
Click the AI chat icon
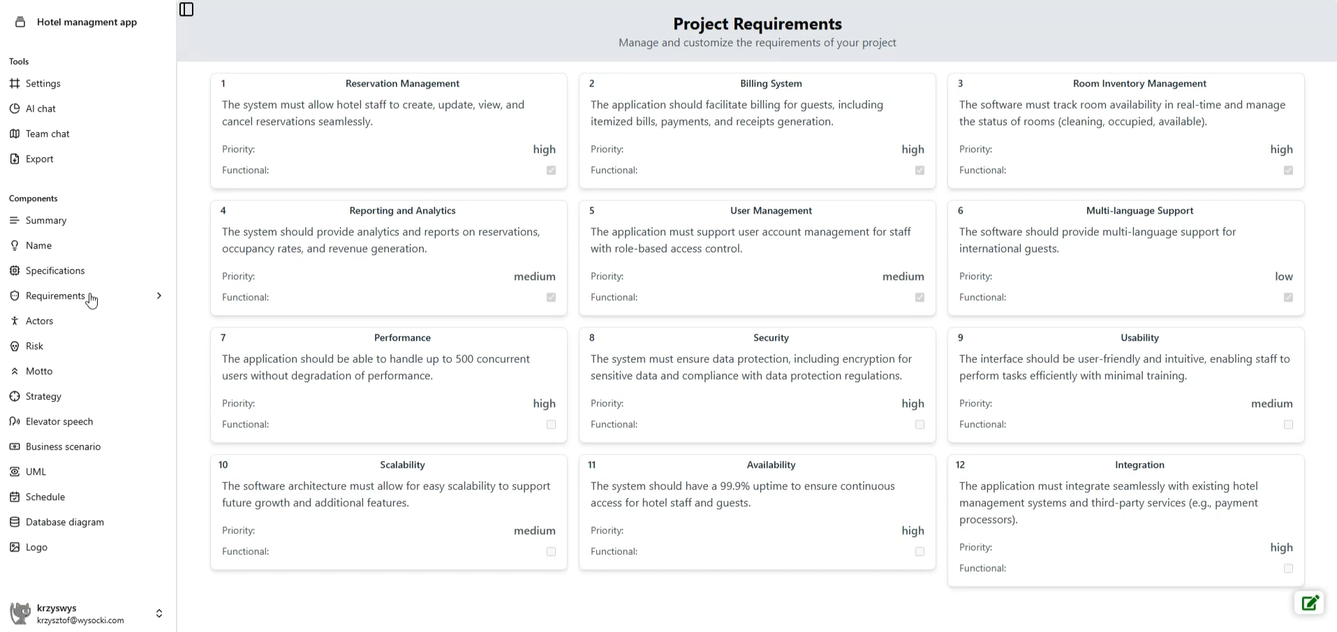(x=15, y=109)
